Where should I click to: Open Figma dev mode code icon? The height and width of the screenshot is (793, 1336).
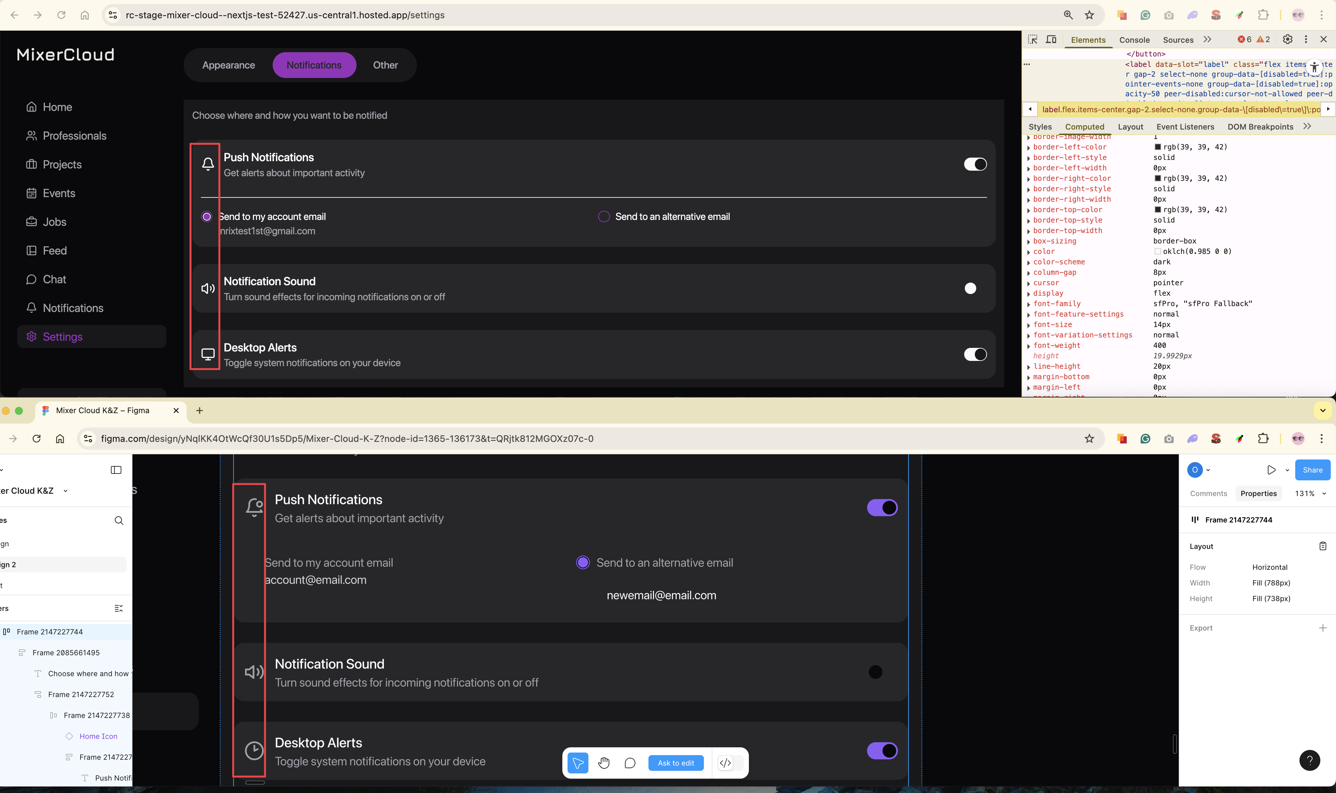725,763
